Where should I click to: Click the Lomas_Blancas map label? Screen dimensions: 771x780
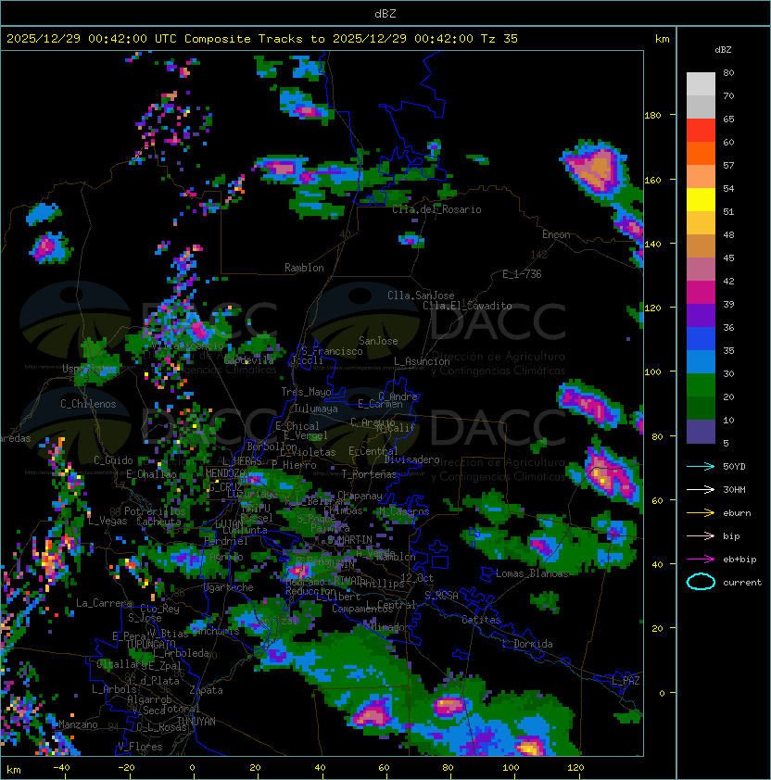532,573
